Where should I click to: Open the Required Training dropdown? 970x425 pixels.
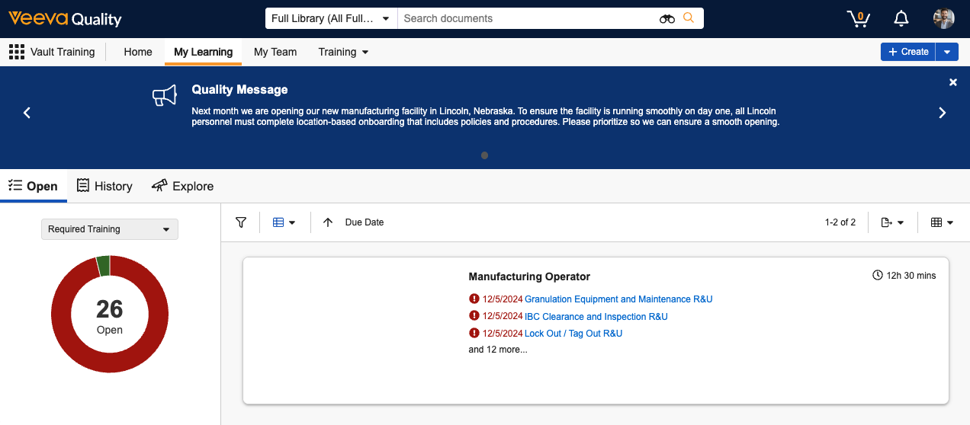tap(109, 229)
